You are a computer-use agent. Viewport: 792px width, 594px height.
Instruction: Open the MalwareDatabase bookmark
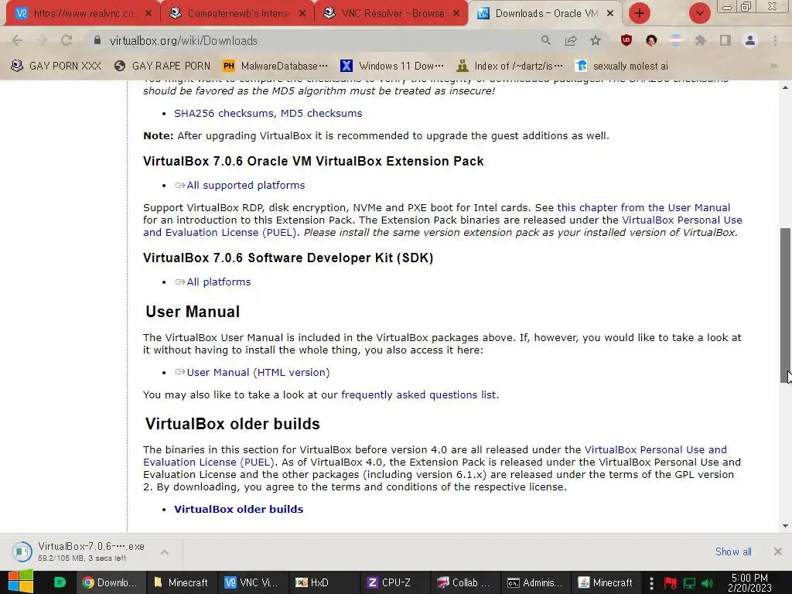[x=275, y=66]
